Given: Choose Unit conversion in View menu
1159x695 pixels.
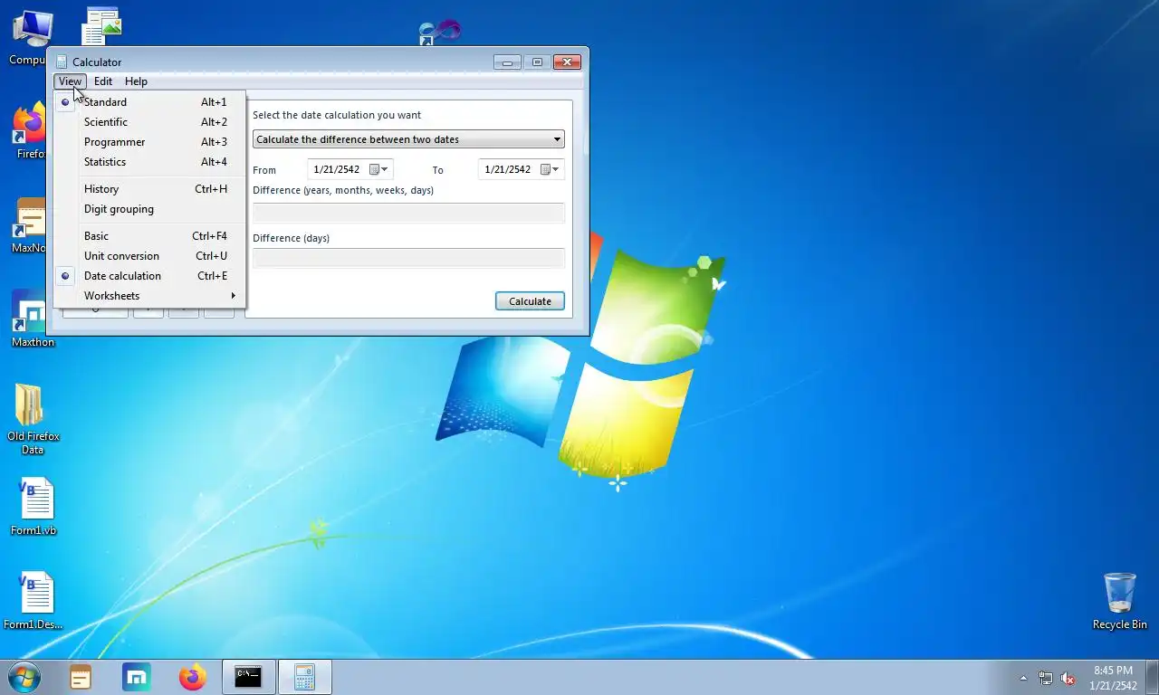Looking at the screenshot, I should click(x=149, y=256).
